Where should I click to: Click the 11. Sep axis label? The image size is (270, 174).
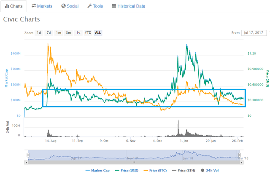tap(77, 141)
